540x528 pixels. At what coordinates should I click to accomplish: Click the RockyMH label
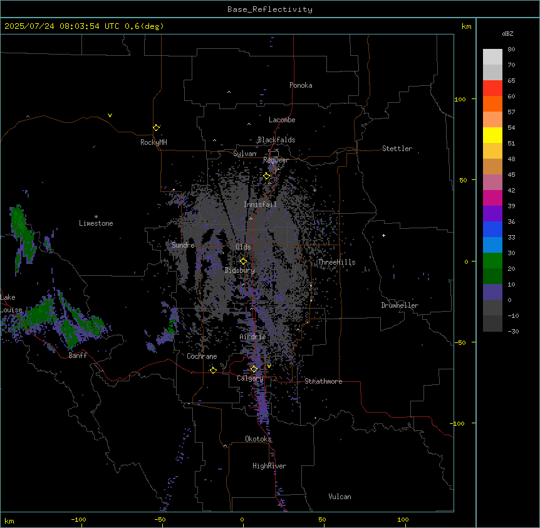(153, 142)
